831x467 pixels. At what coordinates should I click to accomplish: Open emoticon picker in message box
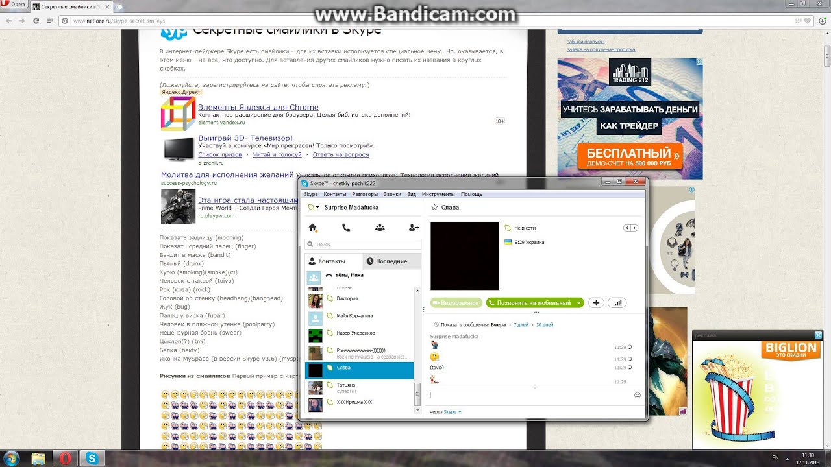pyautogui.click(x=638, y=395)
